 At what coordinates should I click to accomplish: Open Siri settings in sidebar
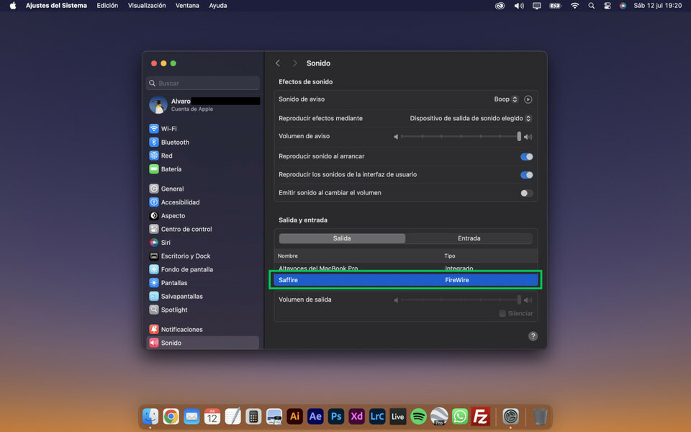coord(166,243)
